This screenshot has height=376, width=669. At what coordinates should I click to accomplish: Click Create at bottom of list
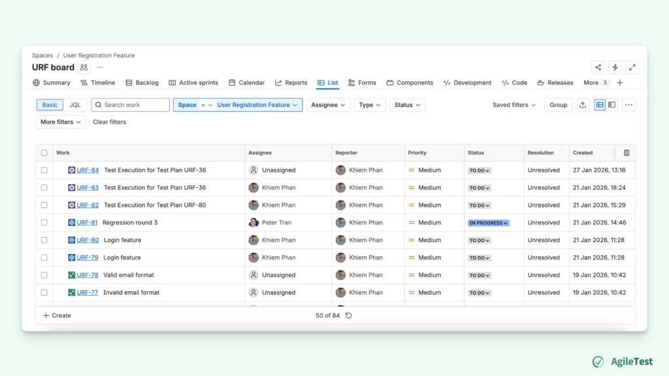point(57,315)
